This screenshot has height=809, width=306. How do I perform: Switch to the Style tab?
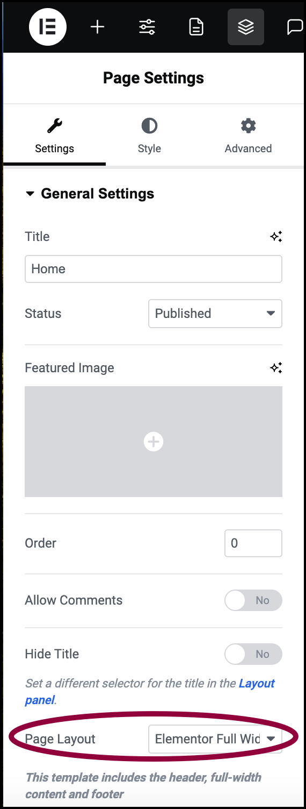[x=149, y=137]
